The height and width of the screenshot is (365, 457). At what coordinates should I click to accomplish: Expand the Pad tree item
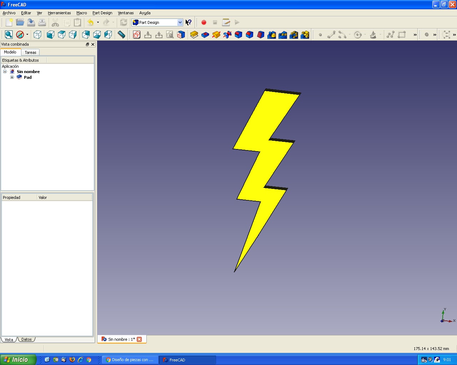(12, 77)
